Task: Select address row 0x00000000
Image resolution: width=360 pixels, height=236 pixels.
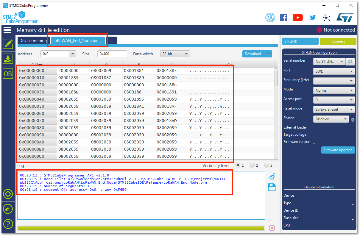Action: click(37, 71)
